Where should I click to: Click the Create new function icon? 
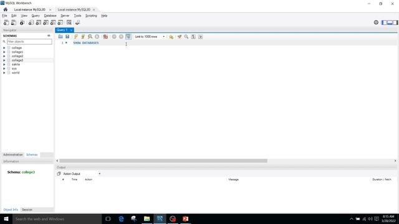click(x=60, y=22)
